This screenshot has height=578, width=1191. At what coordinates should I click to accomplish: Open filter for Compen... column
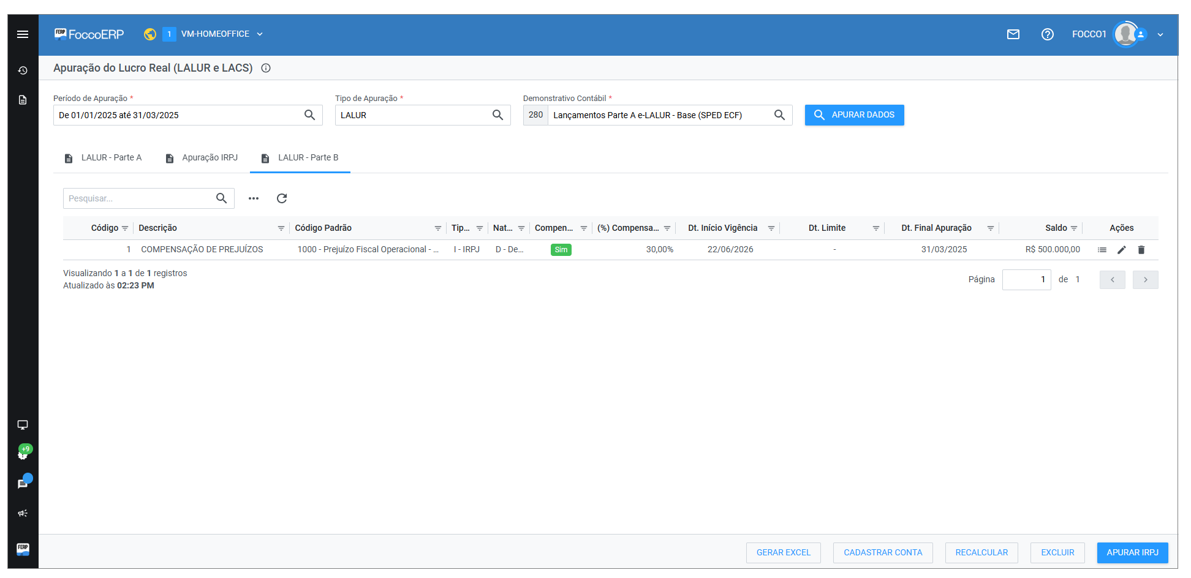[x=584, y=228]
